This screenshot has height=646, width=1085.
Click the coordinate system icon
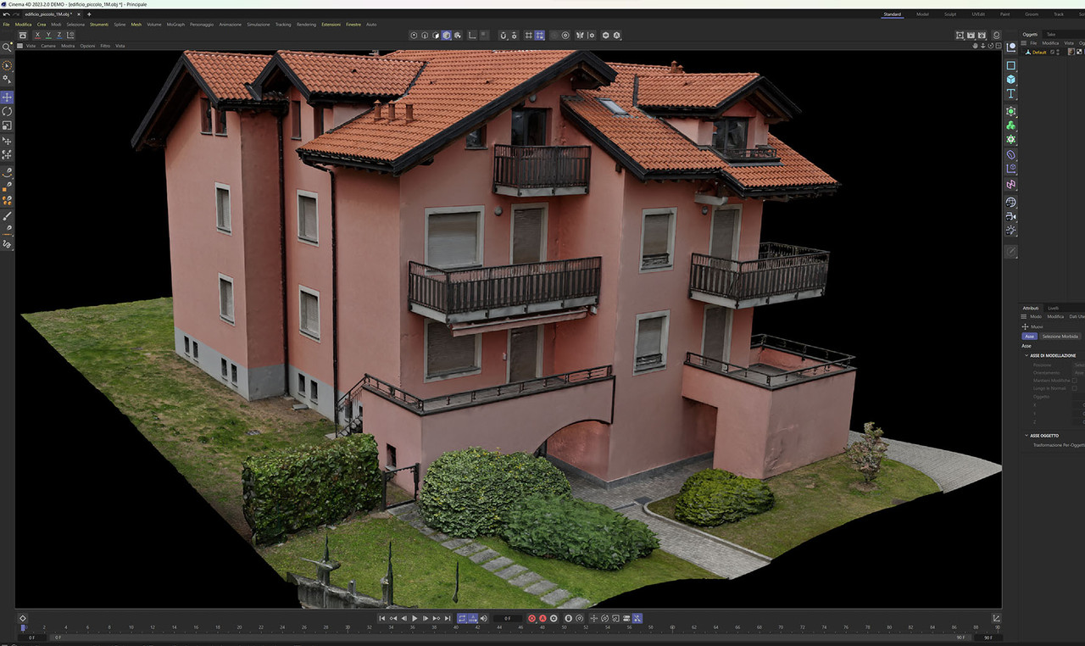[70, 35]
